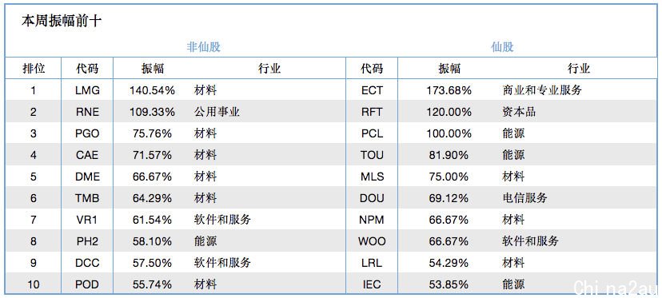Click the left 代码 column header
The width and height of the screenshot is (662, 298).
click(x=87, y=69)
